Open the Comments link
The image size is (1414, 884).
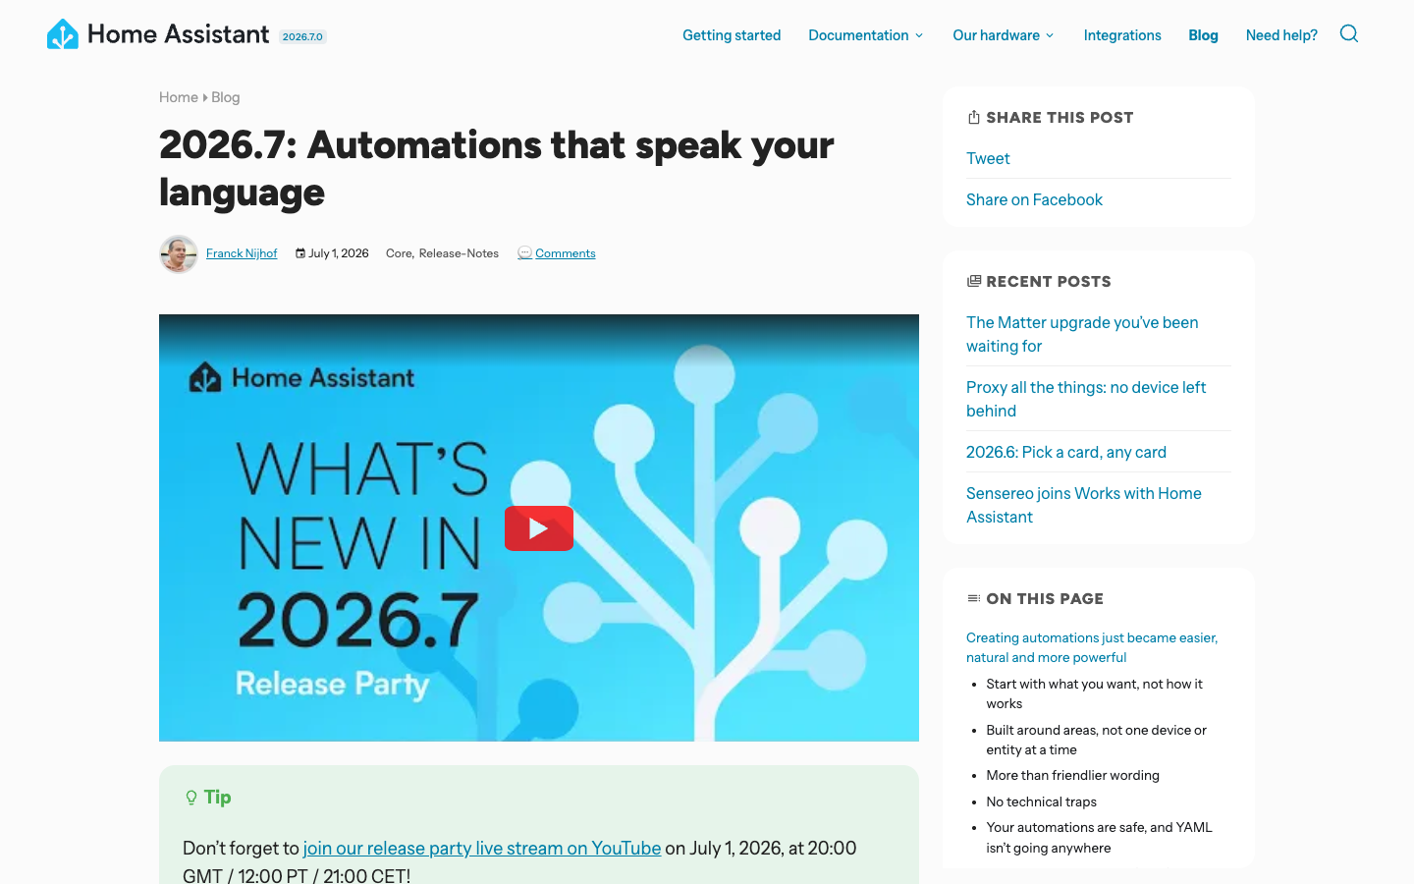pos(566,253)
